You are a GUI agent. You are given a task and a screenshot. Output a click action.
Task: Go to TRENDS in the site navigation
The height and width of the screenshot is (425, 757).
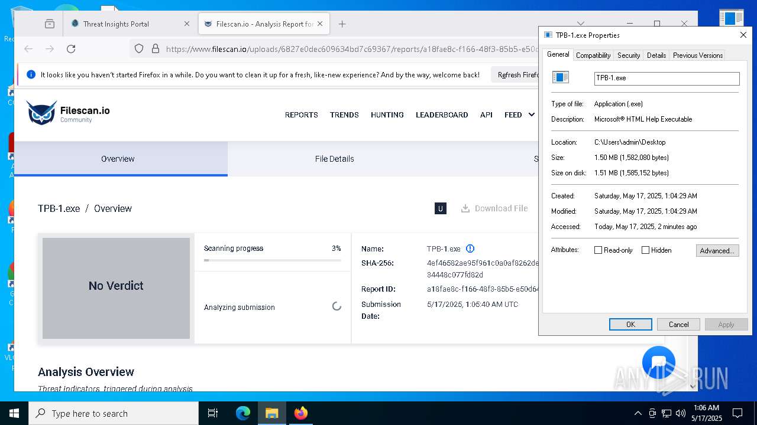344,115
